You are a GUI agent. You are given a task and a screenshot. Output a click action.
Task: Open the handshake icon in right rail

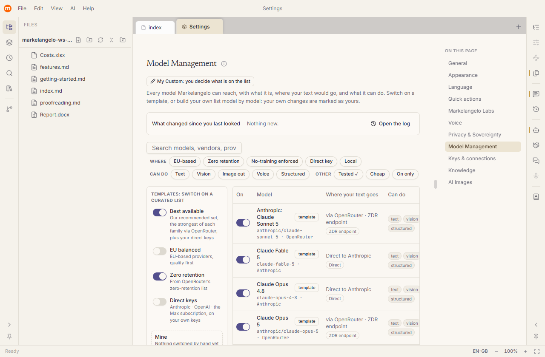pos(536,145)
